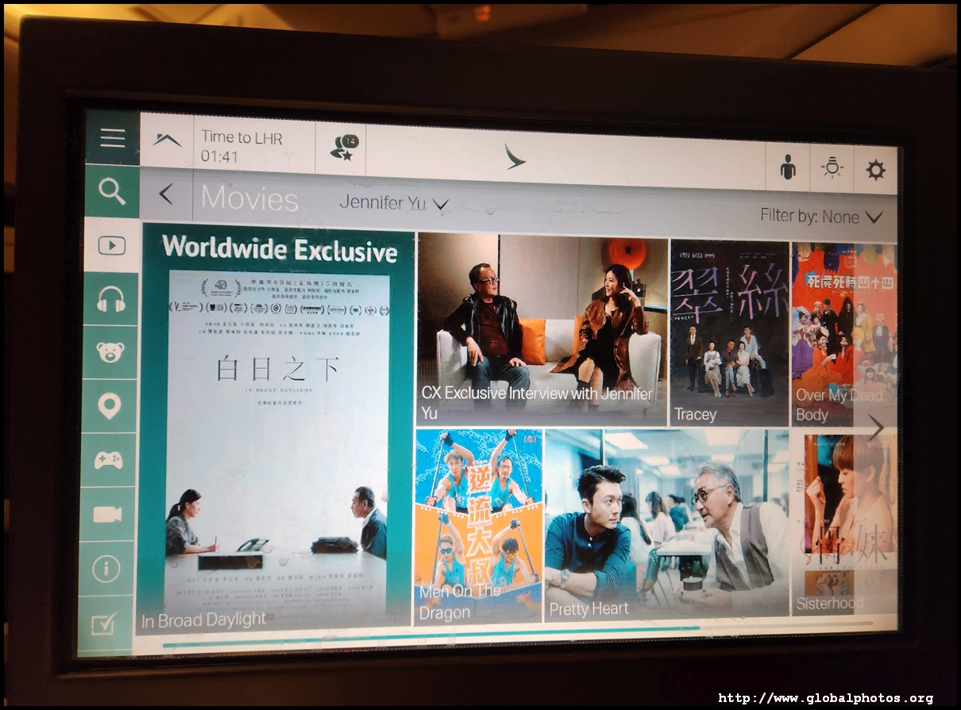Open the map location pin icon
Image resolution: width=961 pixels, height=710 pixels.
(x=109, y=405)
